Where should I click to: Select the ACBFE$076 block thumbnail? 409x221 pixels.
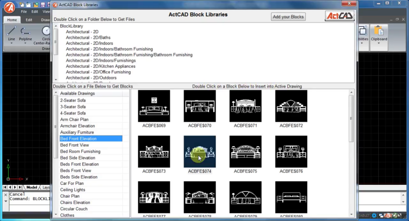pos(291,152)
